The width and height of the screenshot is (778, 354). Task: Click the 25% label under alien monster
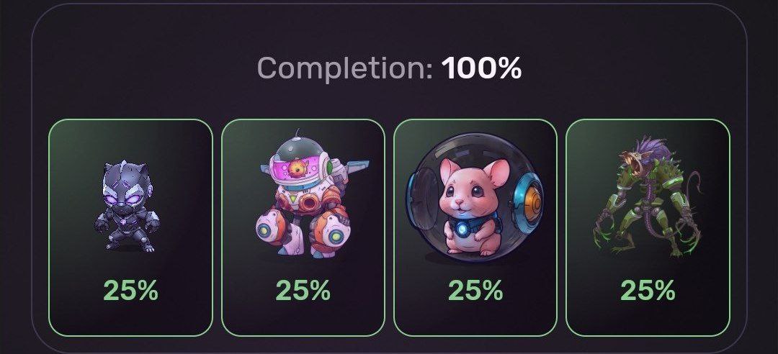click(648, 291)
